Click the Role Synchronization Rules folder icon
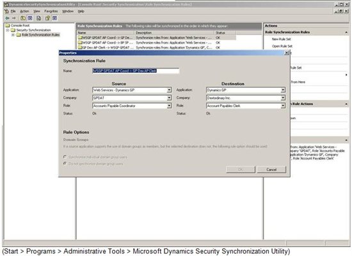Screen dimensions: 352x256 coord(19,35)
